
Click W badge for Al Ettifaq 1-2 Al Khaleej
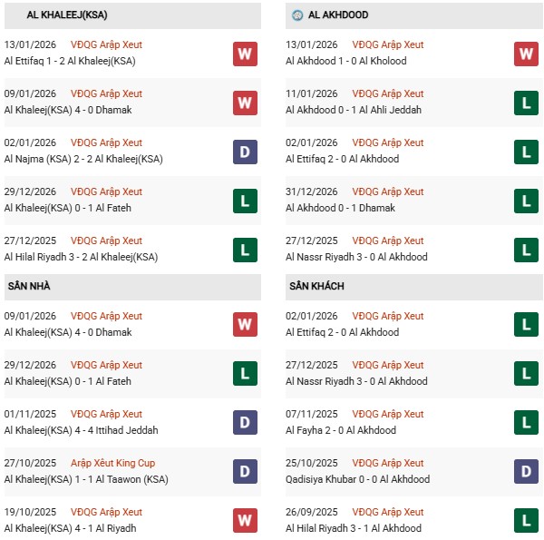245,54
